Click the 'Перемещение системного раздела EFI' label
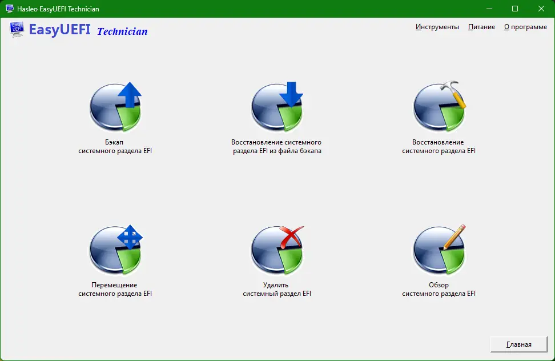 [115, 289]
